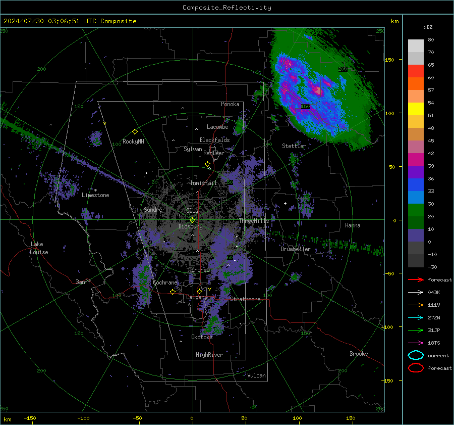Select the cyan current ellipse legend icon
Image resolution: width=454 pixels, height=425 pixels.
pyautogui.click(x=416, y=355)
